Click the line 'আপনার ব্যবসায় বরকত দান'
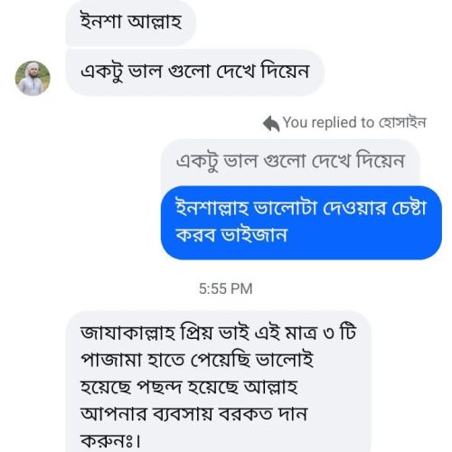This screenshot has width=452, height=452. (194, 414)
